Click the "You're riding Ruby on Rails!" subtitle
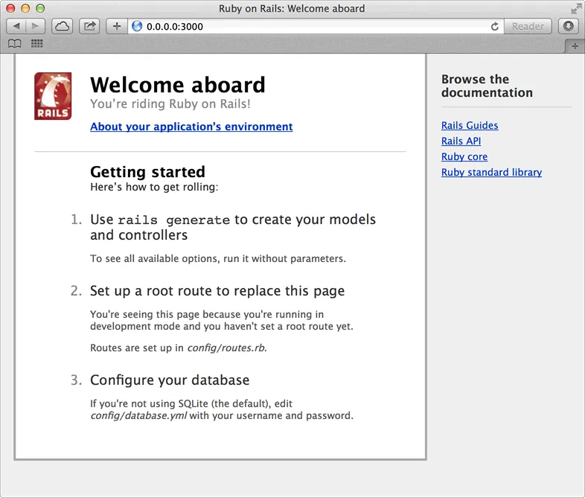 coord(170,103)
